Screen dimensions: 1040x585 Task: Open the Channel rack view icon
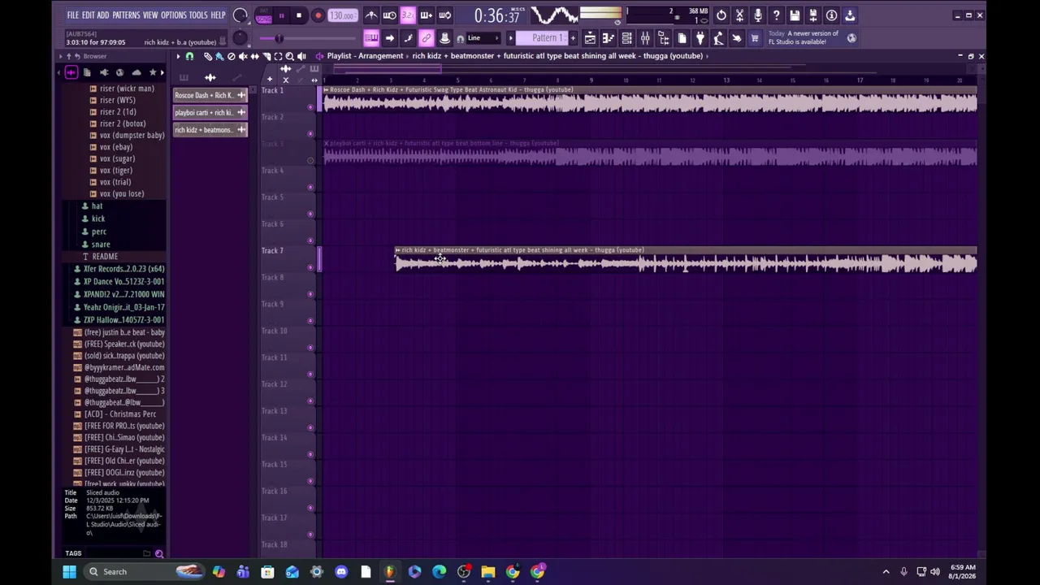tap(626, 38)
